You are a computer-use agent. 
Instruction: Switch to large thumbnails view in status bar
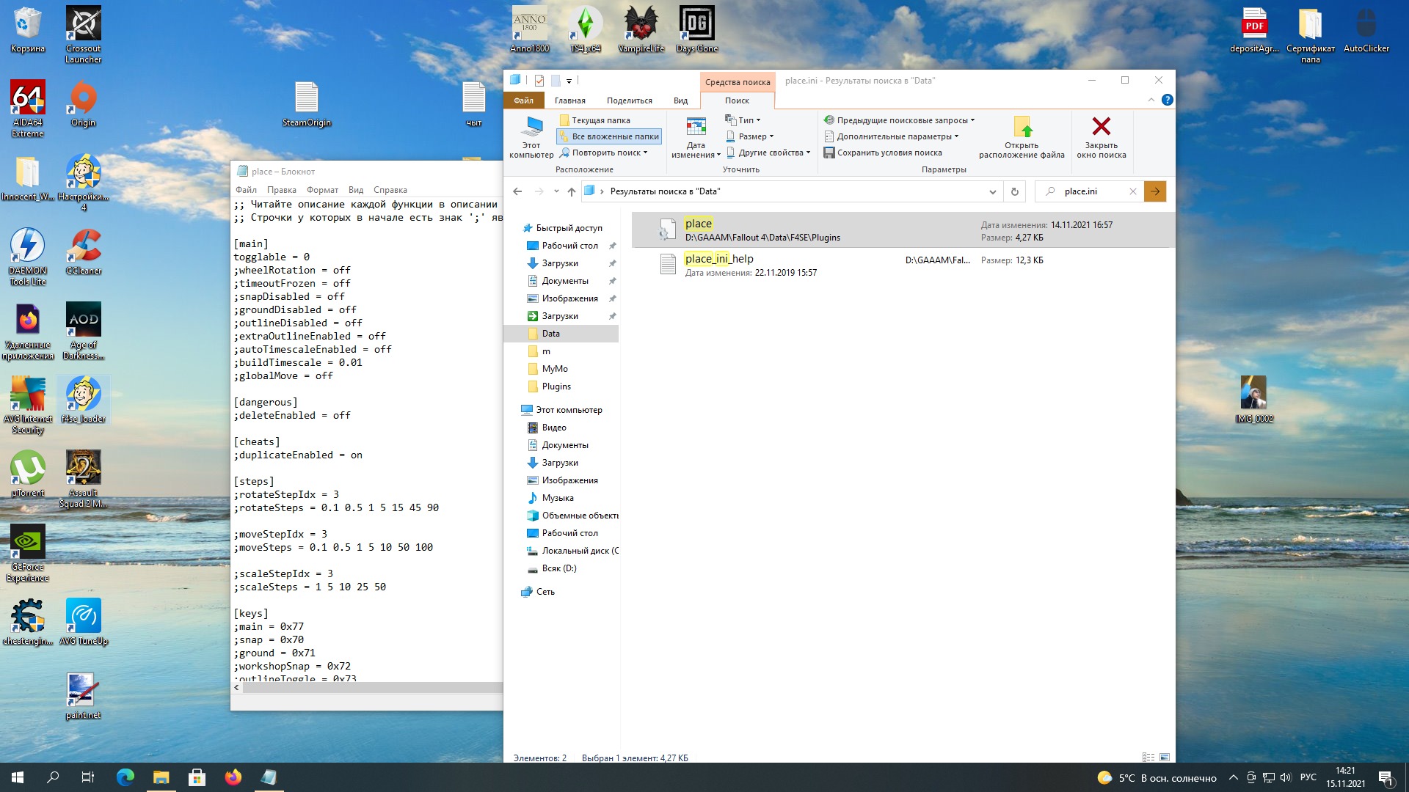click(1165, 758)
